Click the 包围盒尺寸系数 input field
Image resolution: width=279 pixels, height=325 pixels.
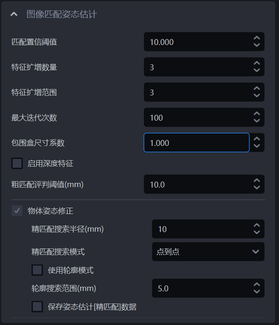(196, 143)
